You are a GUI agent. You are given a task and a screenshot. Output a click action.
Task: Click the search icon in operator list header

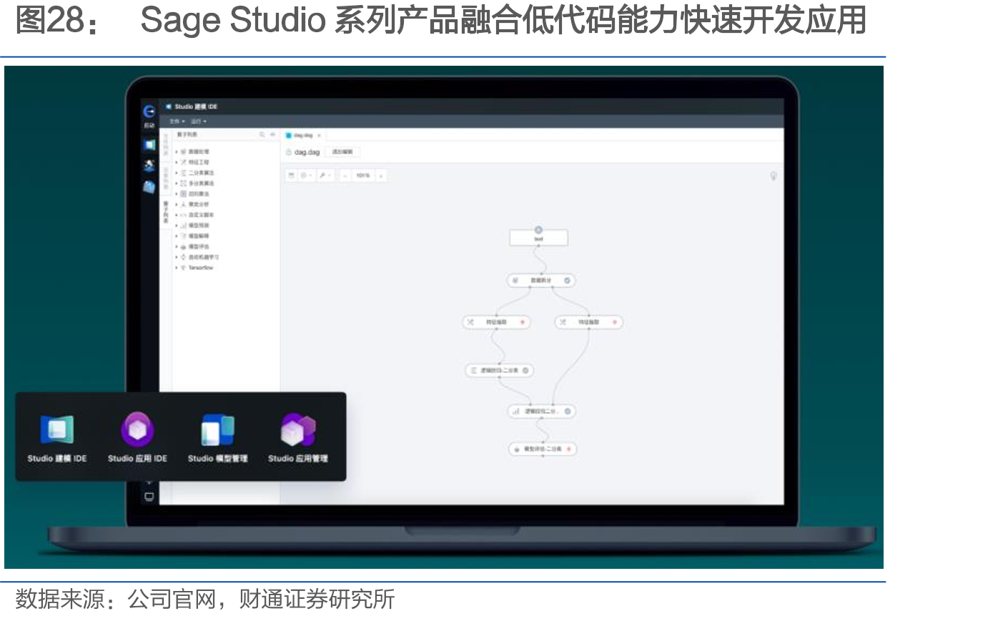click(262, 134)
